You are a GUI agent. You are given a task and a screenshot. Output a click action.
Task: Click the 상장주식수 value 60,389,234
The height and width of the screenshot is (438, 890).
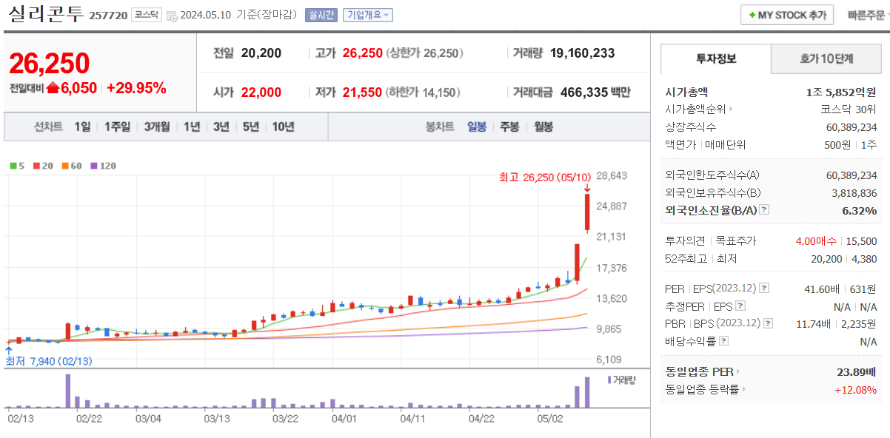(x=851, y=127)
